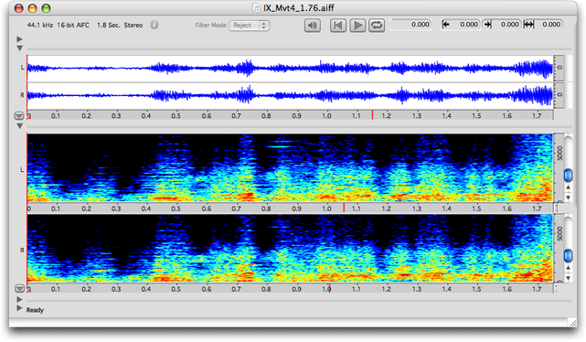Open the waveform ruler options button

click(19, 116)
